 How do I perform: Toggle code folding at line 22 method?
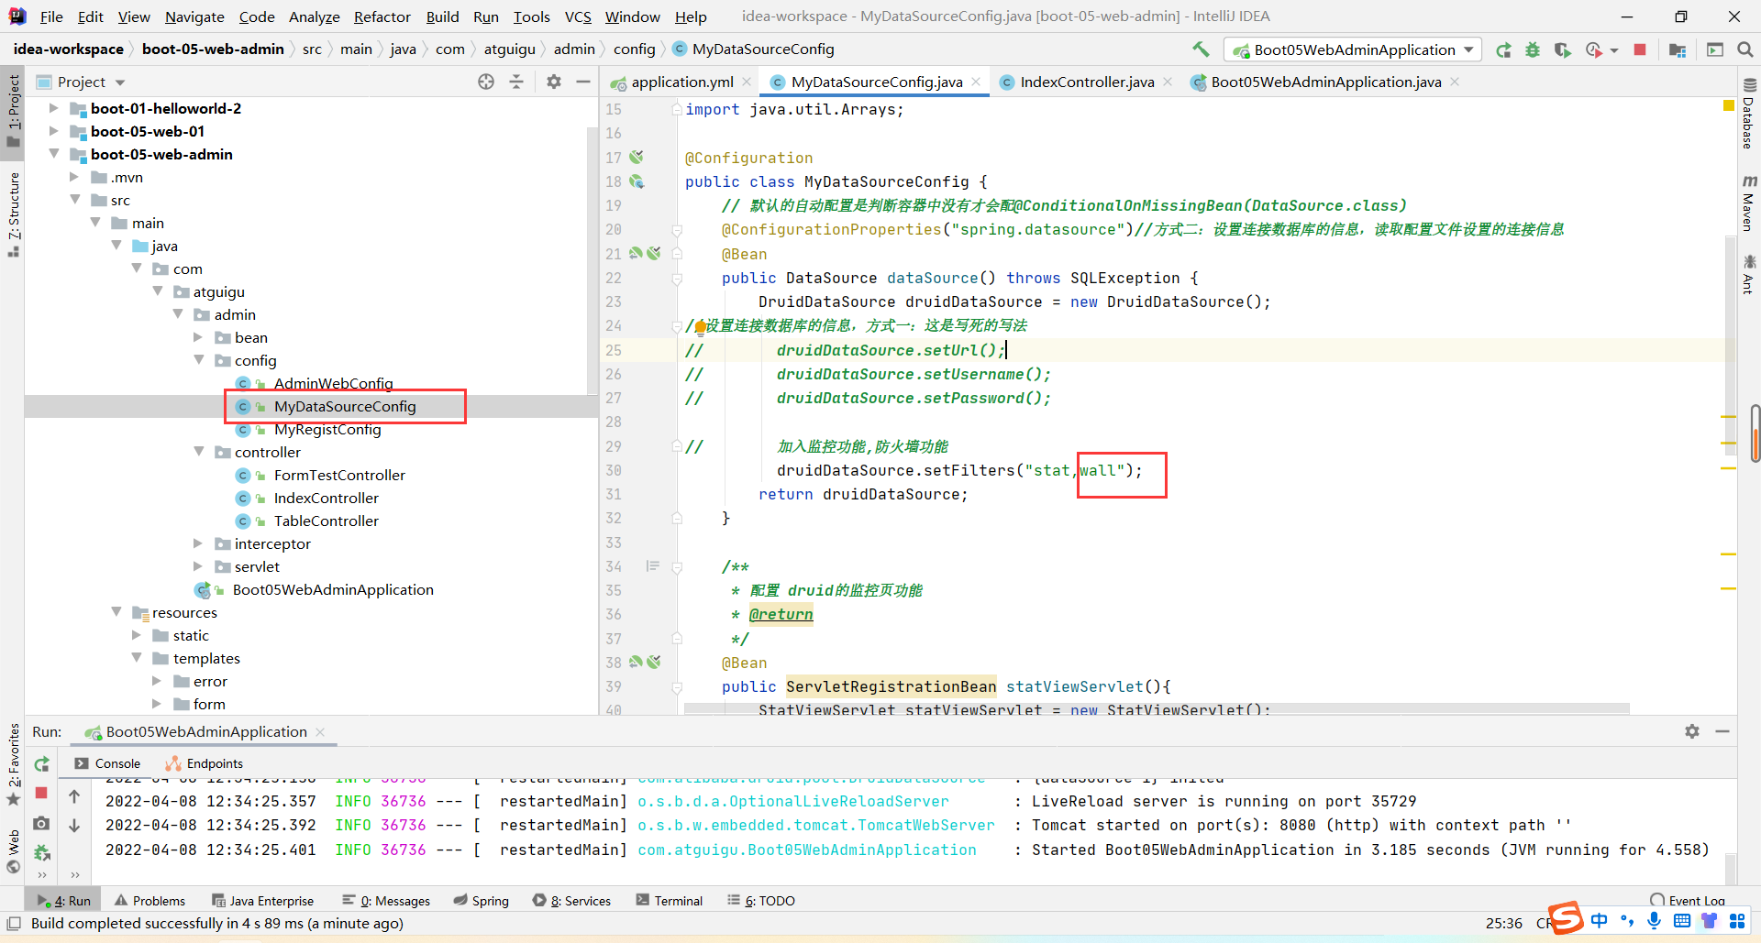(677, 279)
